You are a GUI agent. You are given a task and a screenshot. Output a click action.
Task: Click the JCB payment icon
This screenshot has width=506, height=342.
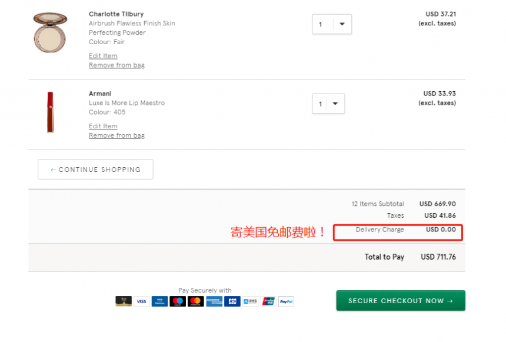click(232, 301)
